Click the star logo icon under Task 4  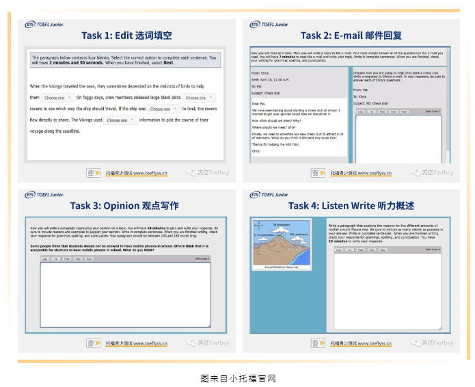tap(318, 343)
